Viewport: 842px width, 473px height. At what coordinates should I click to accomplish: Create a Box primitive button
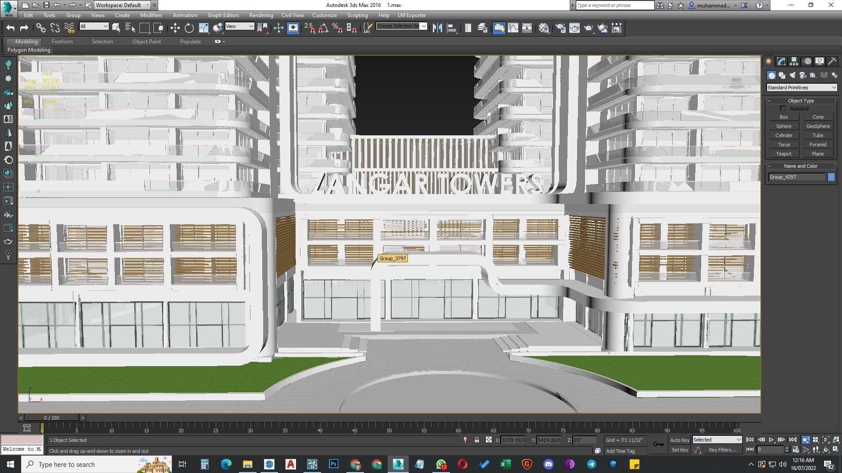[784, 117]
